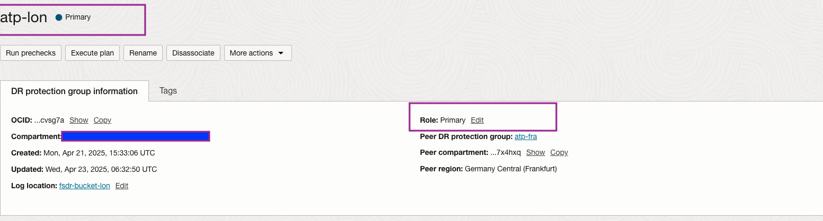The height and width of the screenshot is (221, 823).
Task: Click the Disassociate button
Action: coord(193,53)
